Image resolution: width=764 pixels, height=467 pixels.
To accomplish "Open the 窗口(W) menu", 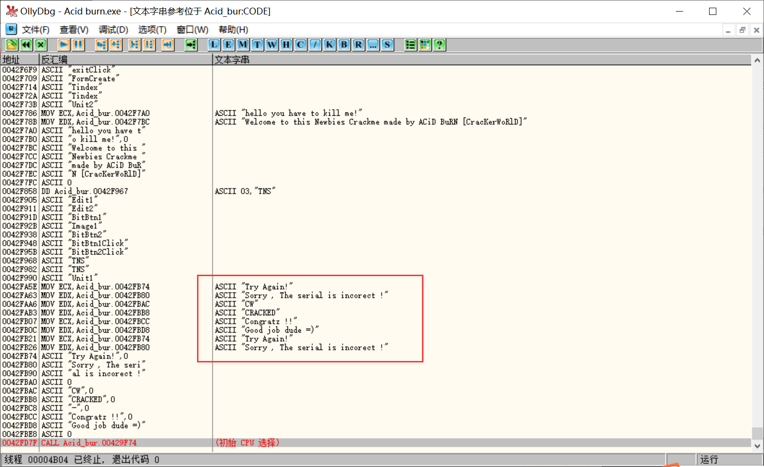I will click(192, 30).
